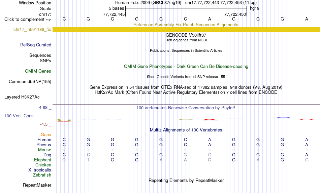Select the Mouse species row label

(44, 150)
